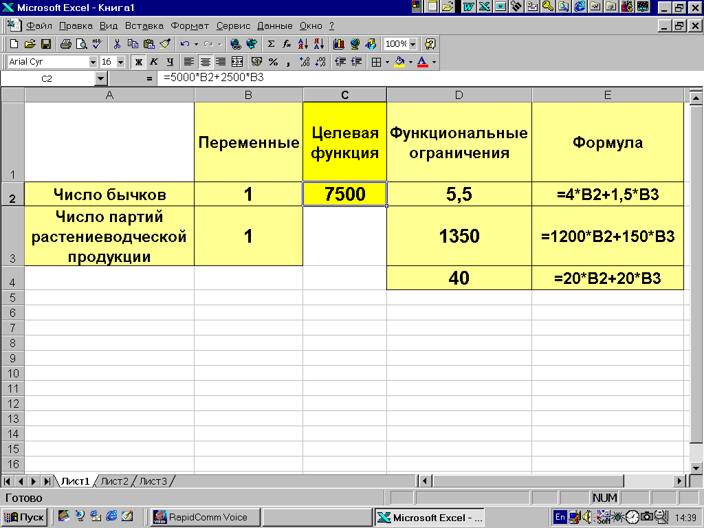This screenshot has height=528, width=704.
Task: Click the Decrease Indent icon
Action: [x=340, y=62]
